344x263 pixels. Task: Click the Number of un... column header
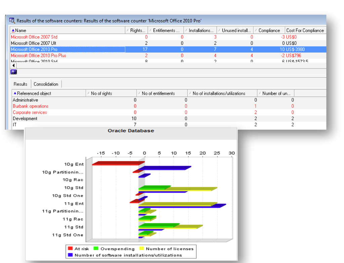[276, 93]
